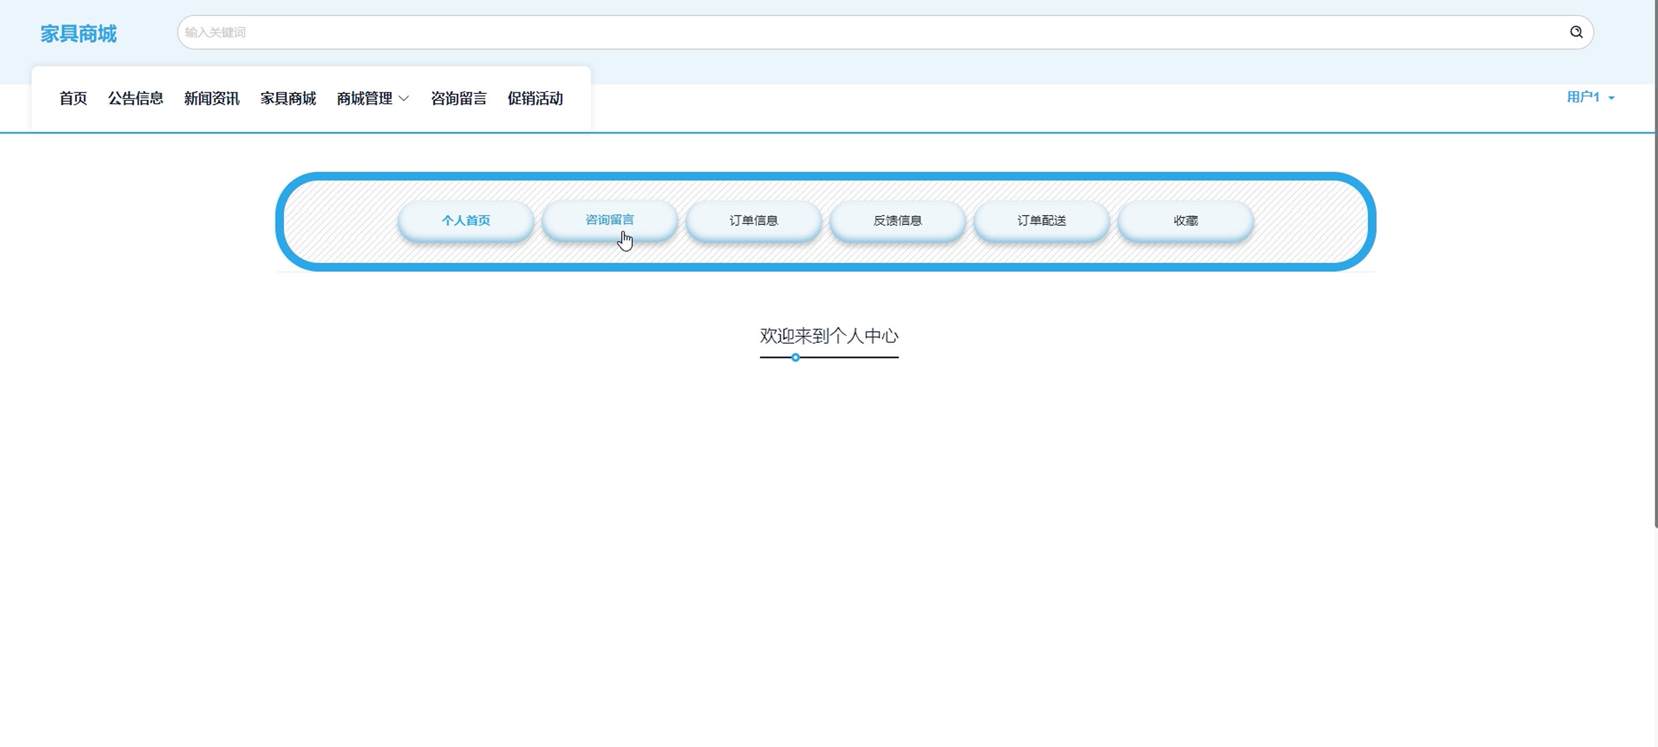Select 家具商城 in the navigation bar

288,99
